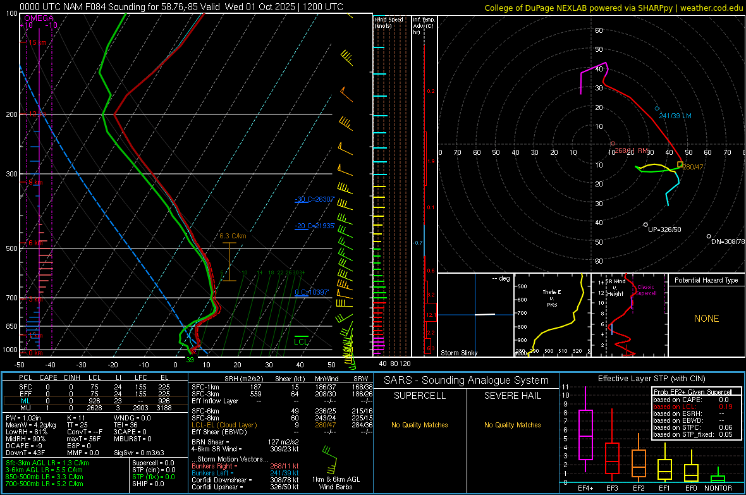Image resolution: width=746 pixels, height=495 pixels.
Task: Click the -20 C=21935' level label
Action: (x=314, y=226)
